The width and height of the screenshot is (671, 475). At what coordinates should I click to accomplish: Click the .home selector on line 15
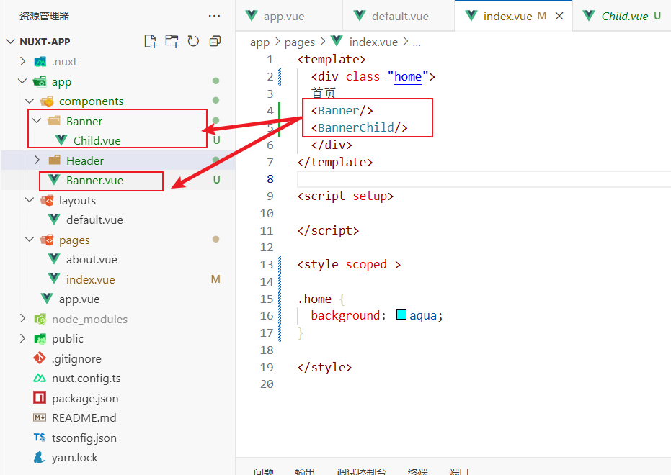coord(314,299)
